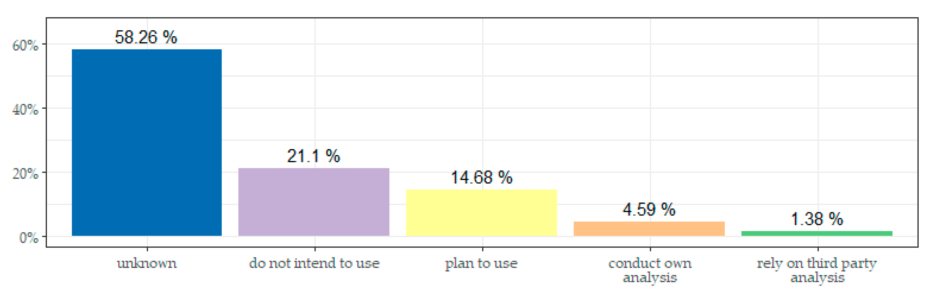The image size is (935, 295).
Task: Click the 60% y-axis tick label
Action: click(25, 46)
